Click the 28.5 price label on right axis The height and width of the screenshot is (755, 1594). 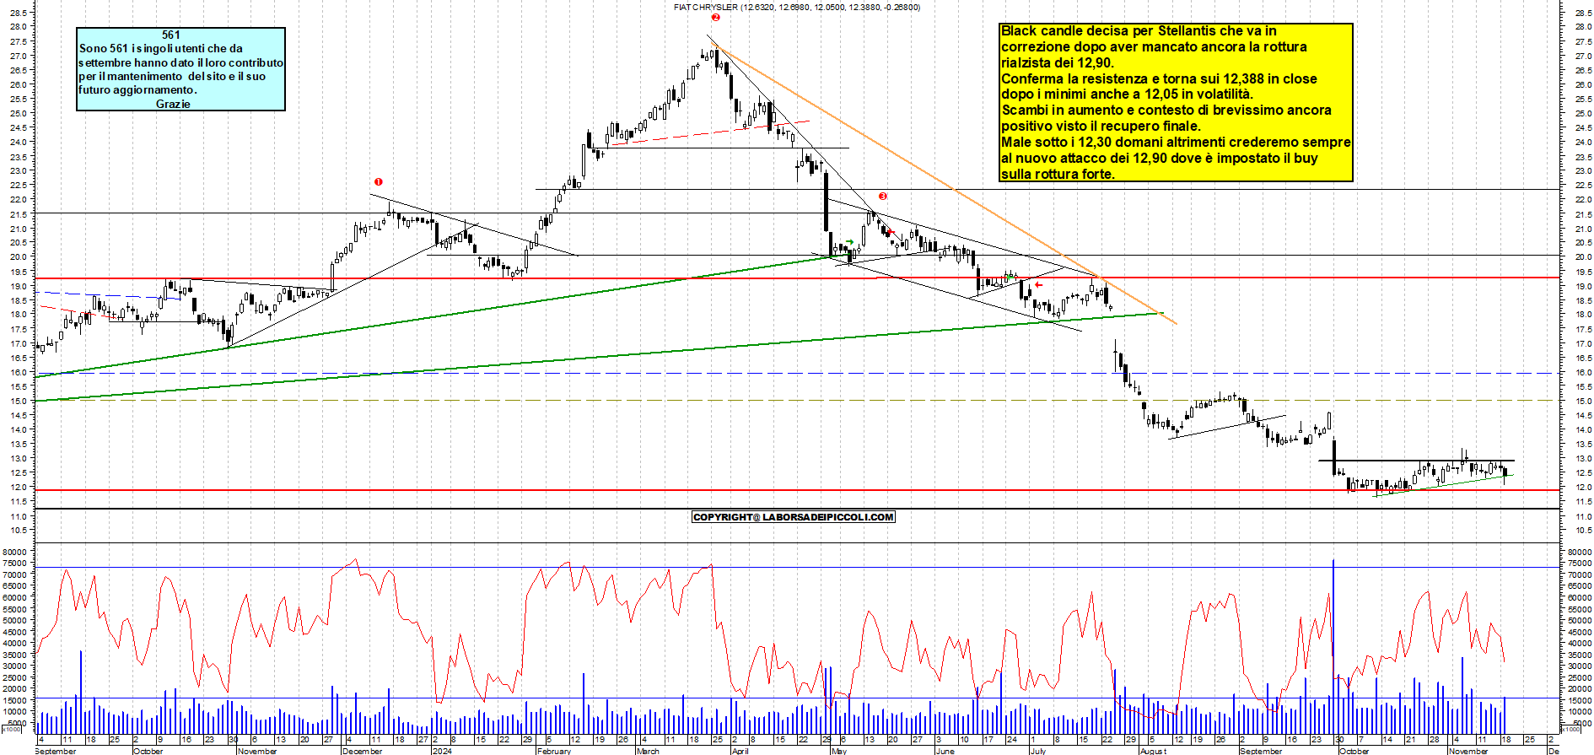[1582, 12]
